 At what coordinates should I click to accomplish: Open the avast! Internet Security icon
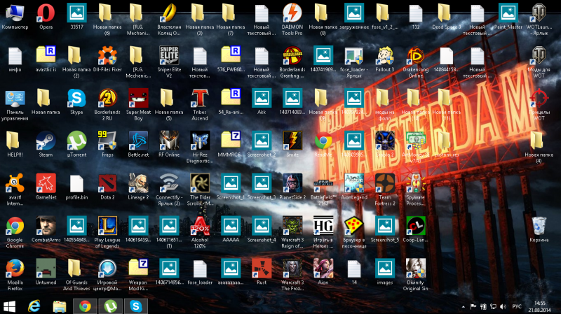[x=15, y=183]
